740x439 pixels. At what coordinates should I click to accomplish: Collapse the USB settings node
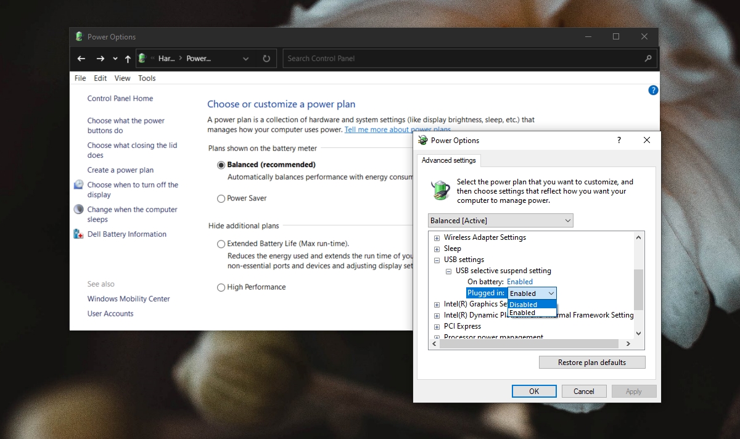point(437,260)
